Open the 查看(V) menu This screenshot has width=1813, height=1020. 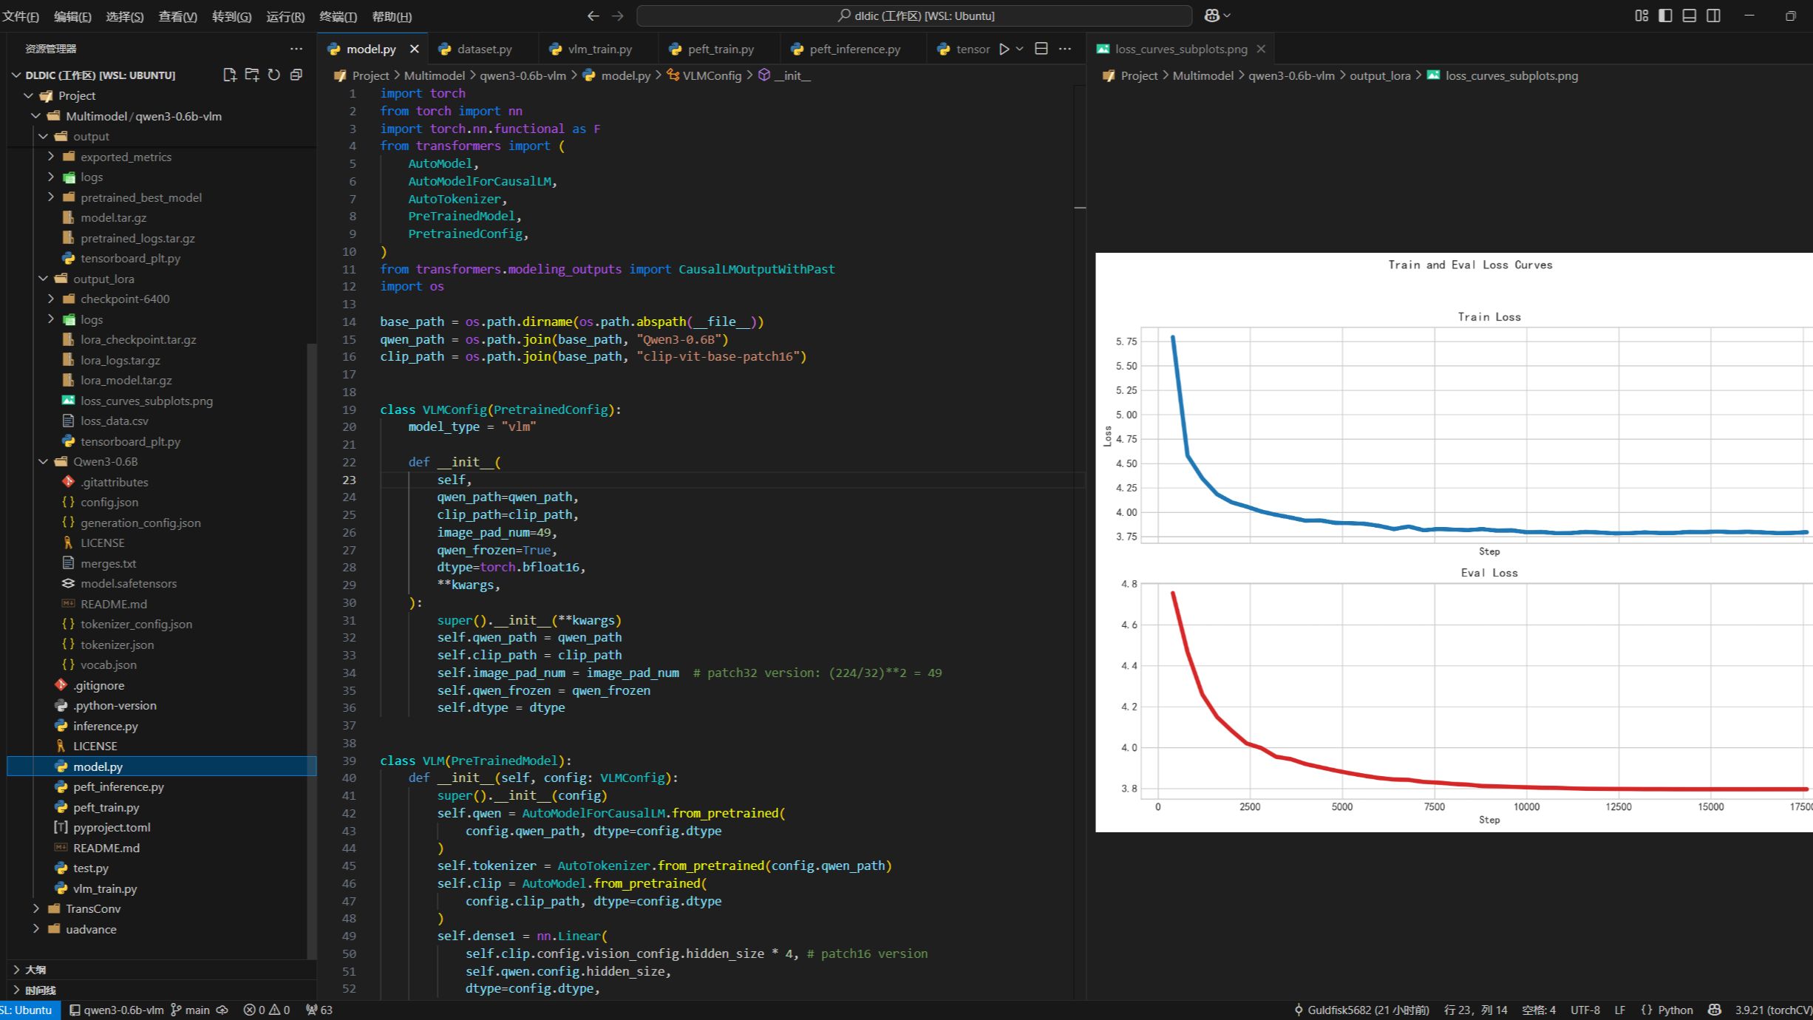[177, 16]
